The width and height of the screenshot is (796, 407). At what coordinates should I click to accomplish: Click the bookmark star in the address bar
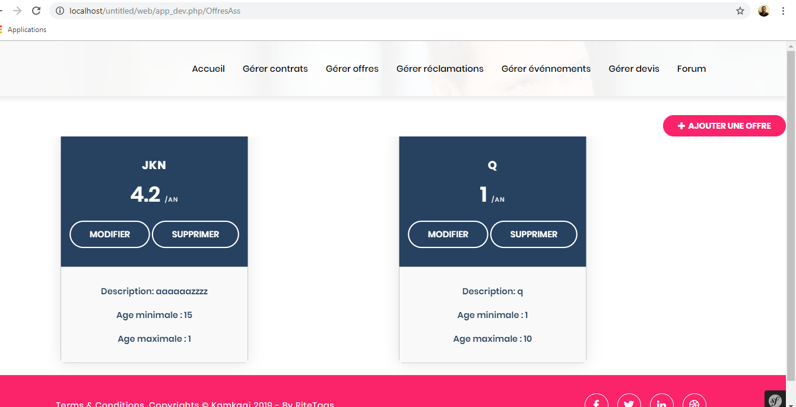click(x=740, y=10)
